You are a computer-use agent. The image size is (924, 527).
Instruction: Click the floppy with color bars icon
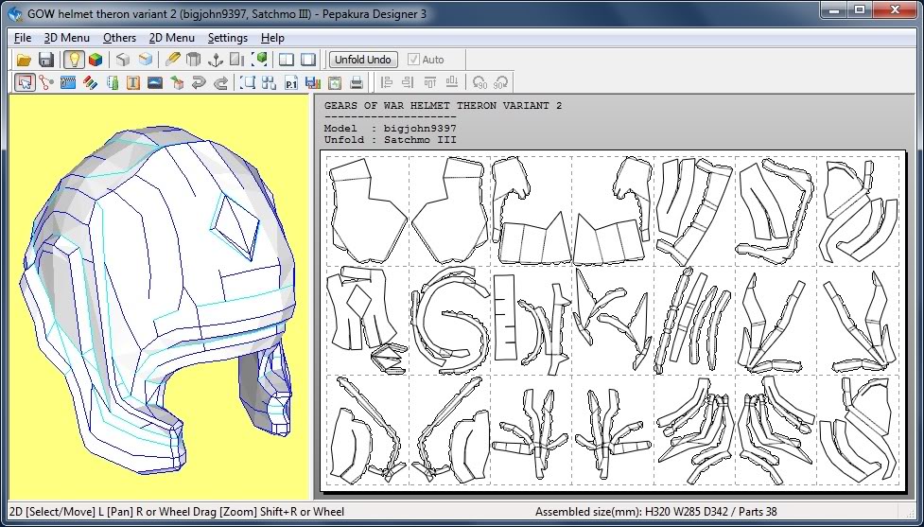(313, 82)
